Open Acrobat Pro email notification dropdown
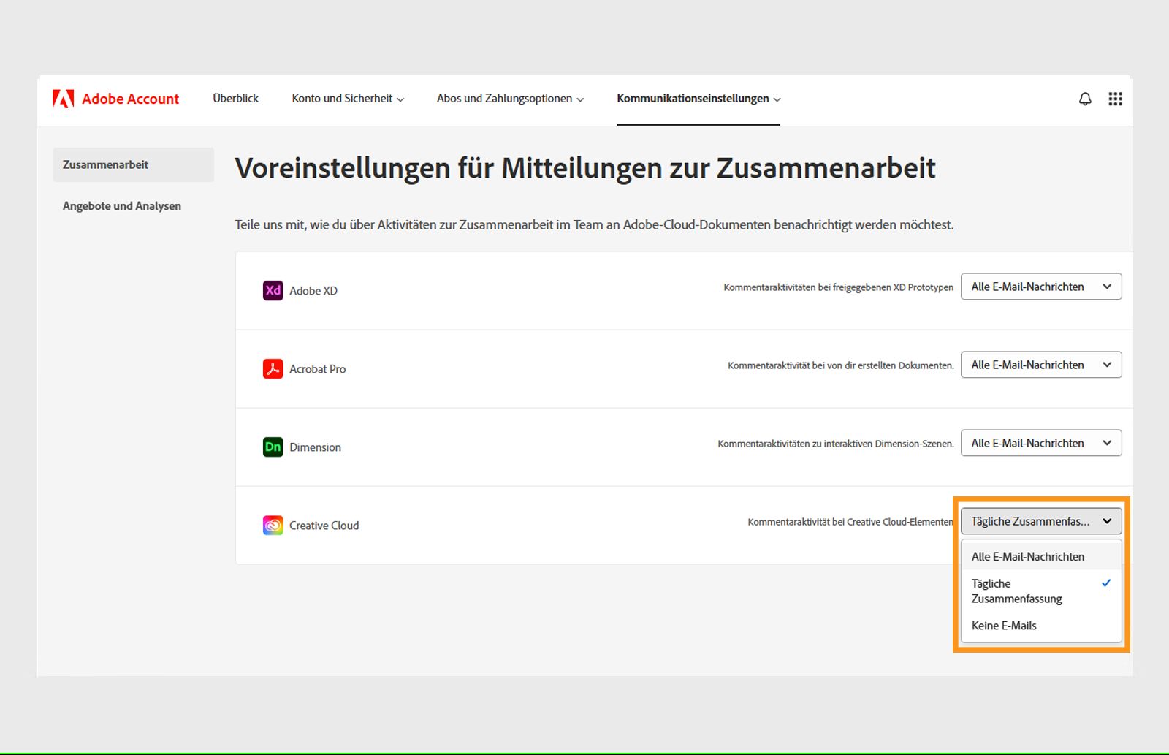The image size is (1169, 755). [x=1041, y=365]
